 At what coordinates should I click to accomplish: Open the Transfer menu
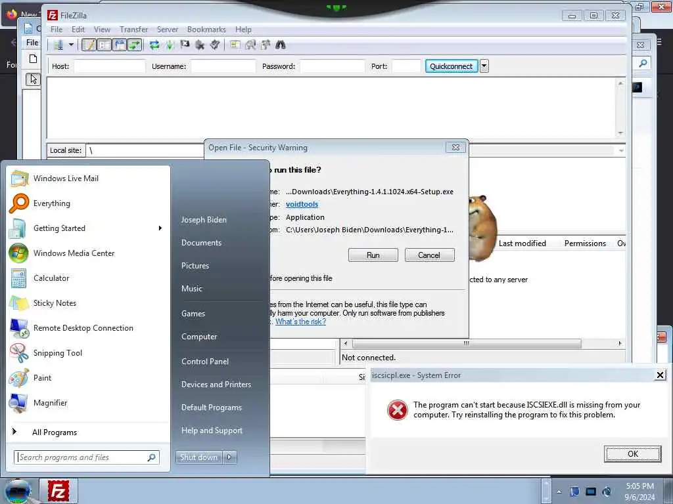pos(134,29)
